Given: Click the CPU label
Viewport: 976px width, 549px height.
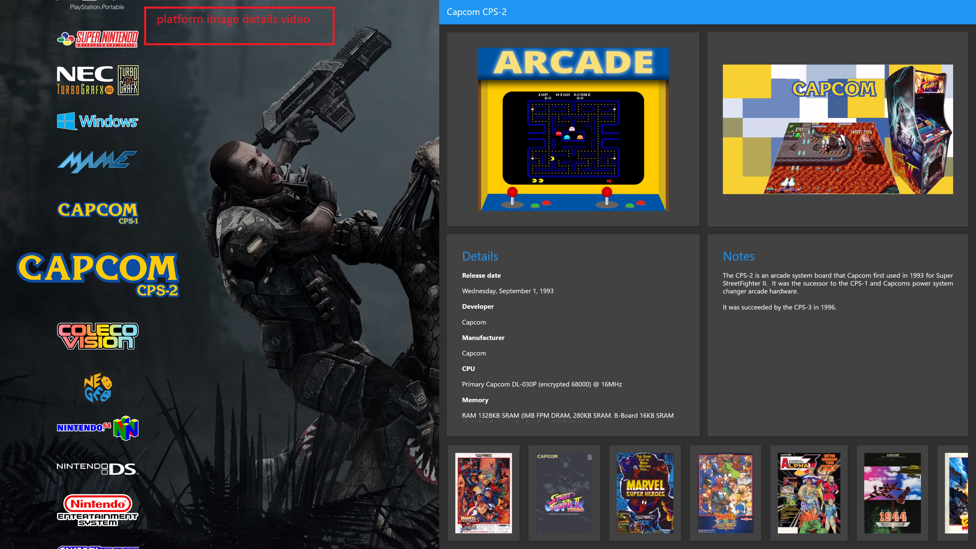Looking at the screenshot, I should [468, 369].
